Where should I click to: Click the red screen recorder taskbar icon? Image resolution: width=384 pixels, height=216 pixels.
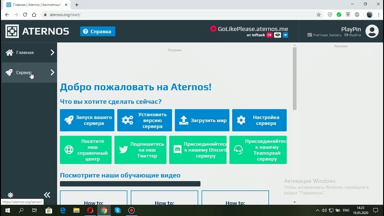131,210
